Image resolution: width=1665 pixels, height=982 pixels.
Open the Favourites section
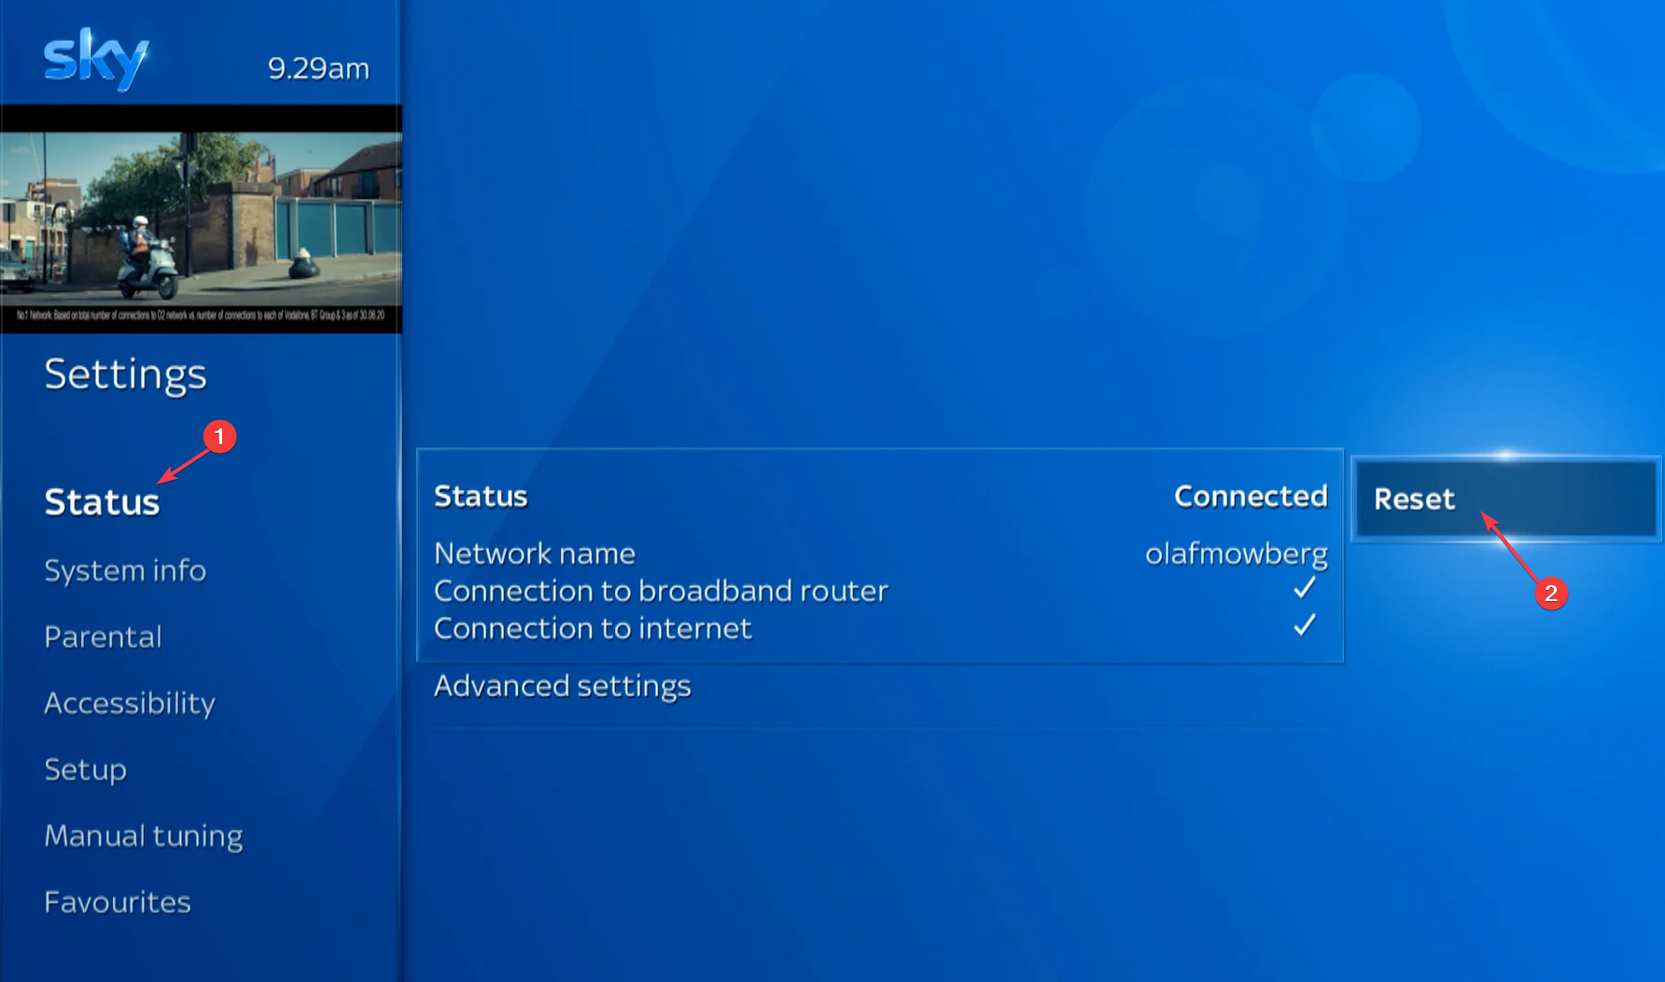(117, 901)
